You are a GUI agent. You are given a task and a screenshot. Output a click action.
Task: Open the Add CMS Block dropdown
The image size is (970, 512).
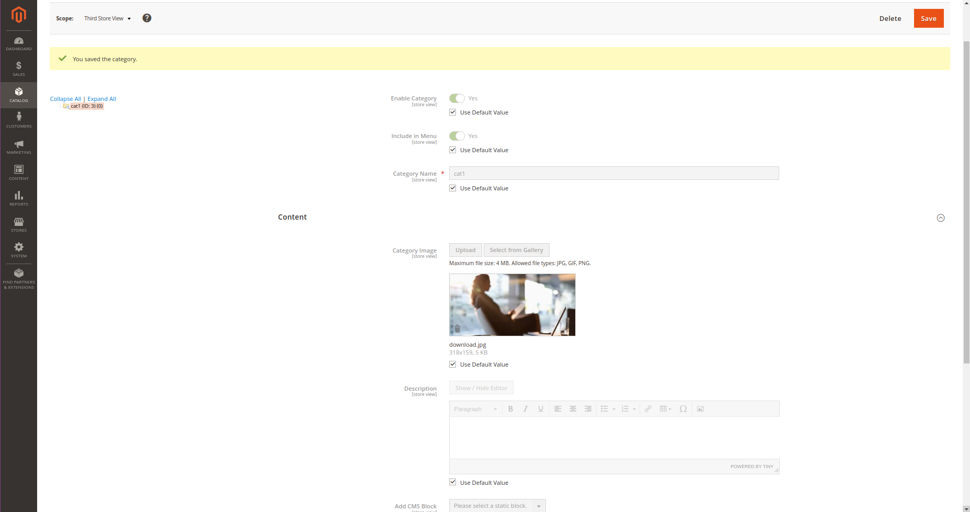tap(497, 506)
